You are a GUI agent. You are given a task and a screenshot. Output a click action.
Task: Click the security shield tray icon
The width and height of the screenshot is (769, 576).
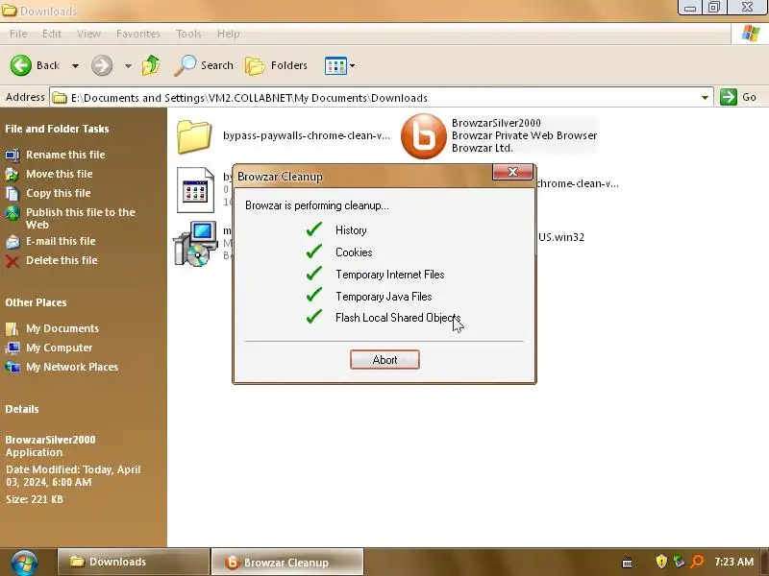[661, 562]
